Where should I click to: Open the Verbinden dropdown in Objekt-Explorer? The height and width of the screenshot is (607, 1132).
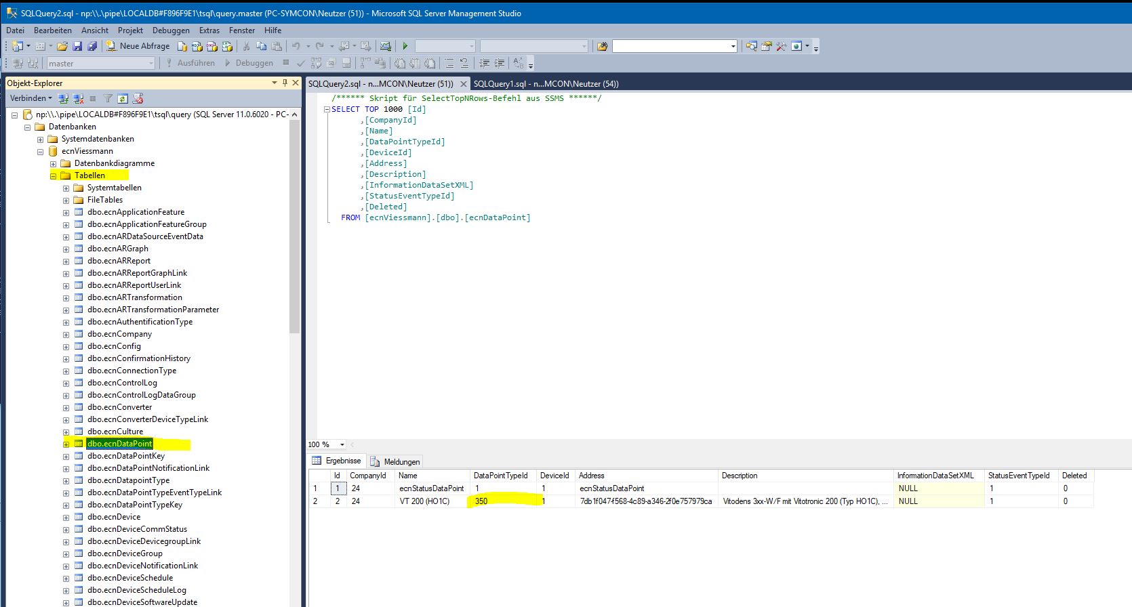click(31, 98)
